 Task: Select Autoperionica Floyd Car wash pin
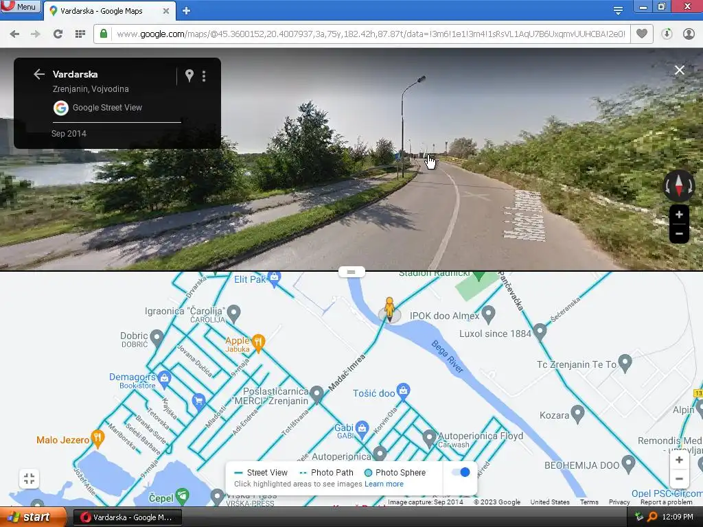(x=429, y=438)
